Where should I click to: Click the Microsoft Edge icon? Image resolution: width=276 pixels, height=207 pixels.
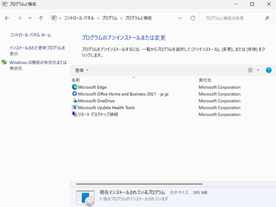tap(75, 87)
